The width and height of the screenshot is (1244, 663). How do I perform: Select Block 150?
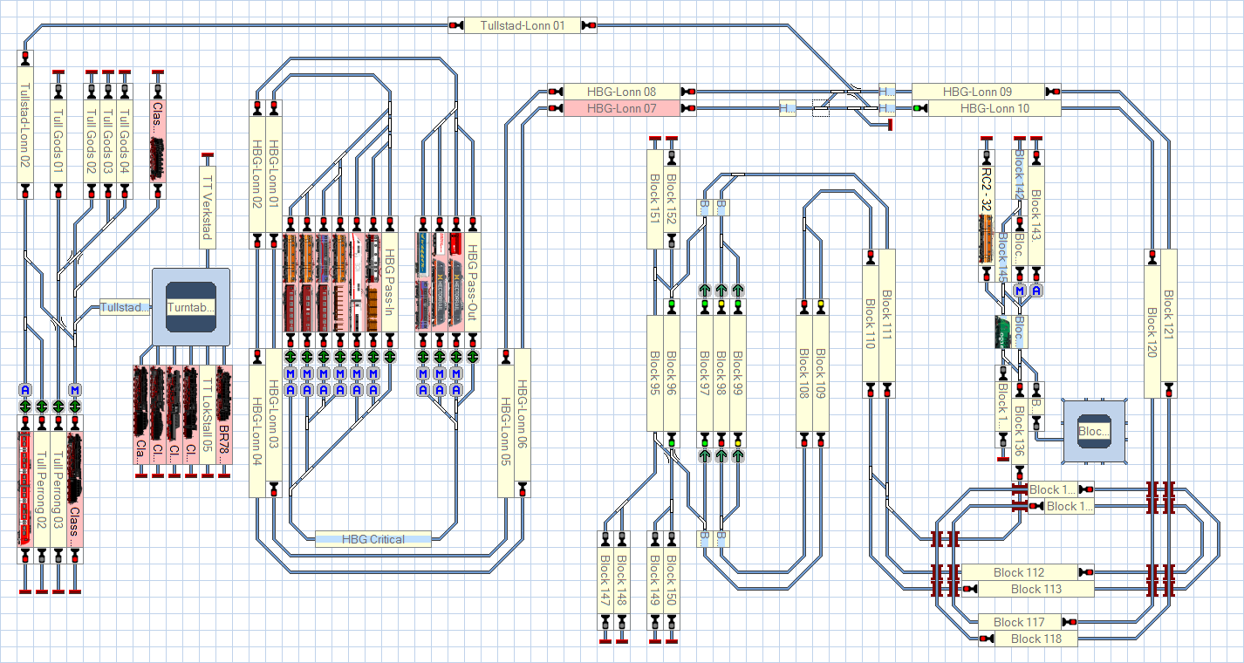pyautogui.click(x=672, y=580)
